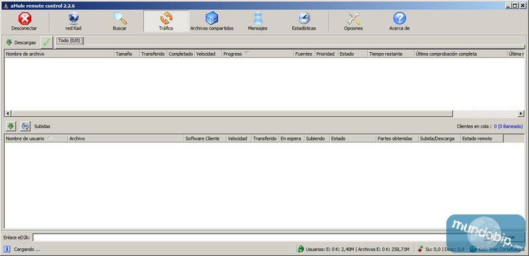Viewport: 529px width, 256px height.
Task: Sort uploads by Estado remoto column
Action: coord(482,139)
